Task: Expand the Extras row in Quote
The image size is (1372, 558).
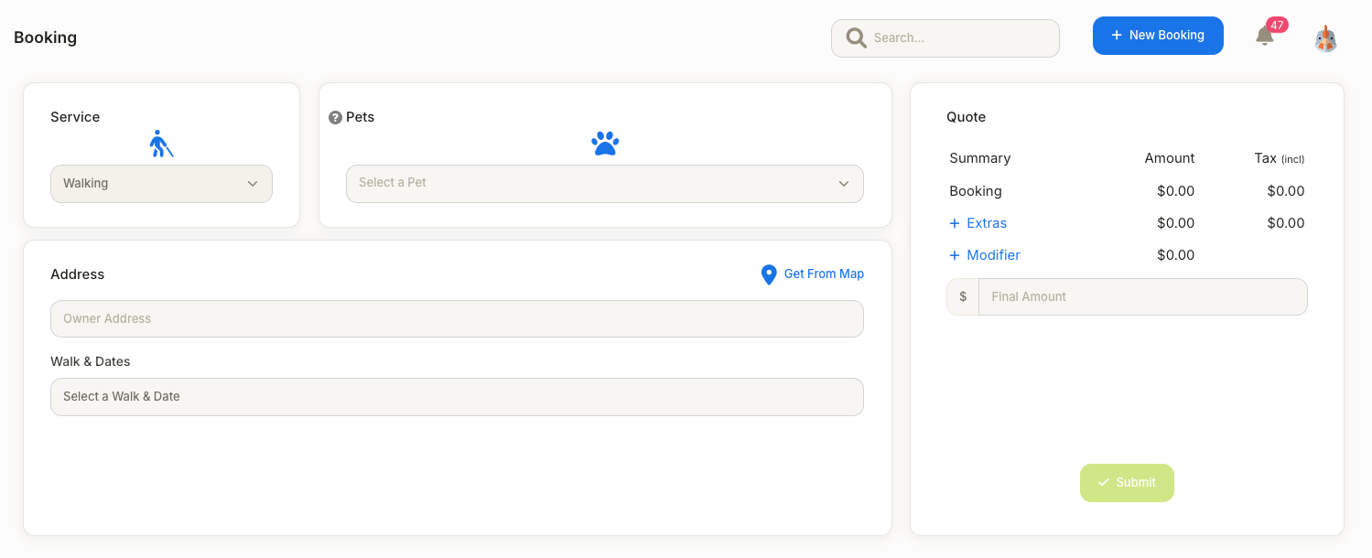Action: pyautogui.click(x=987, y=223)
